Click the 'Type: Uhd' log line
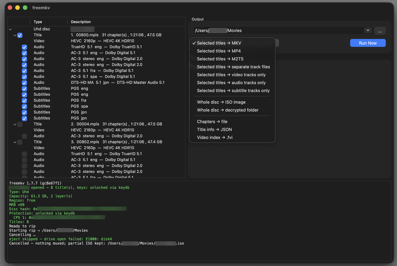The width and height of the screenshot is (397, 266). point(19,192)
